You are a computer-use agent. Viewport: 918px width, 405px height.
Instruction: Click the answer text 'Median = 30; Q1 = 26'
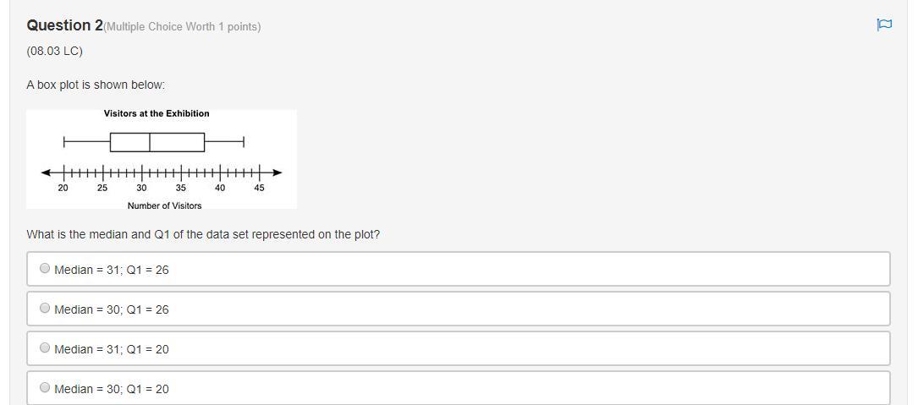pos(111,309)
